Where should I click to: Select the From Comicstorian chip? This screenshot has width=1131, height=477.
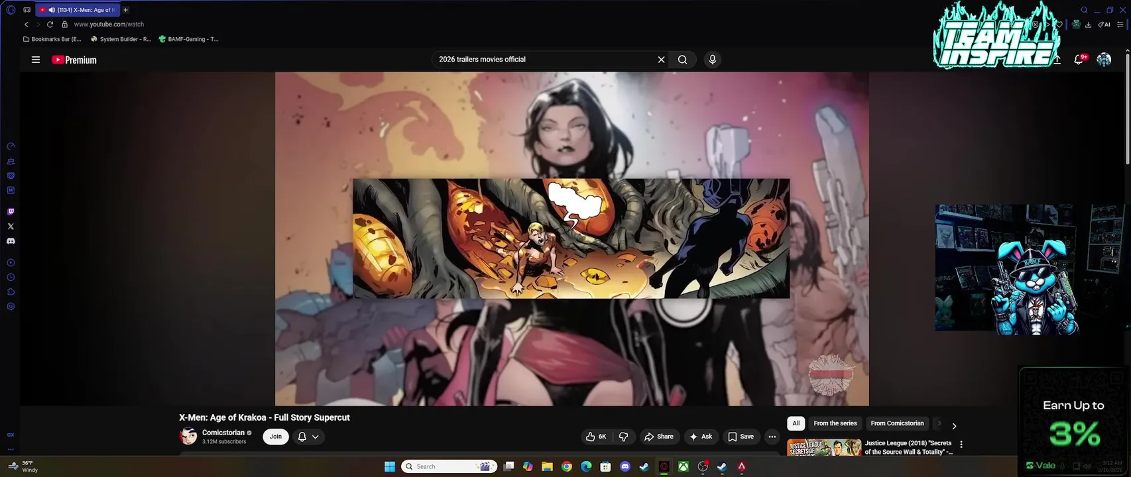[897, 423]
